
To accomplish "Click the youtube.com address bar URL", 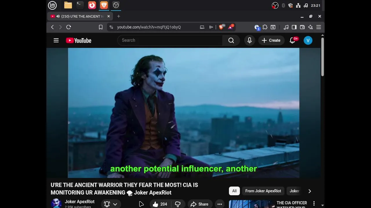I will 149,27.
